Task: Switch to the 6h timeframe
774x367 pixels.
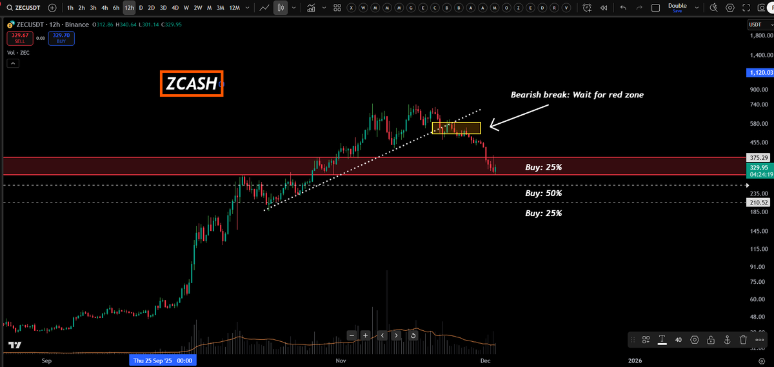Action: pyautogui.click(x=116, y=8)
